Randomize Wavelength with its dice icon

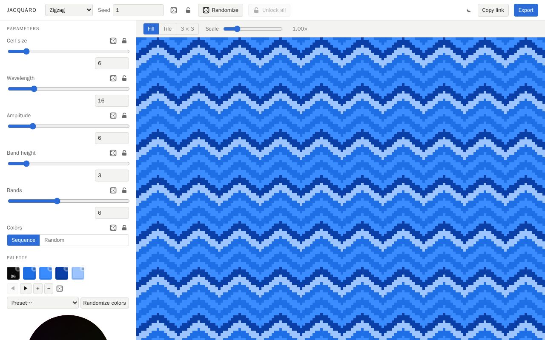pyautogui.click(x=113, y=78)
